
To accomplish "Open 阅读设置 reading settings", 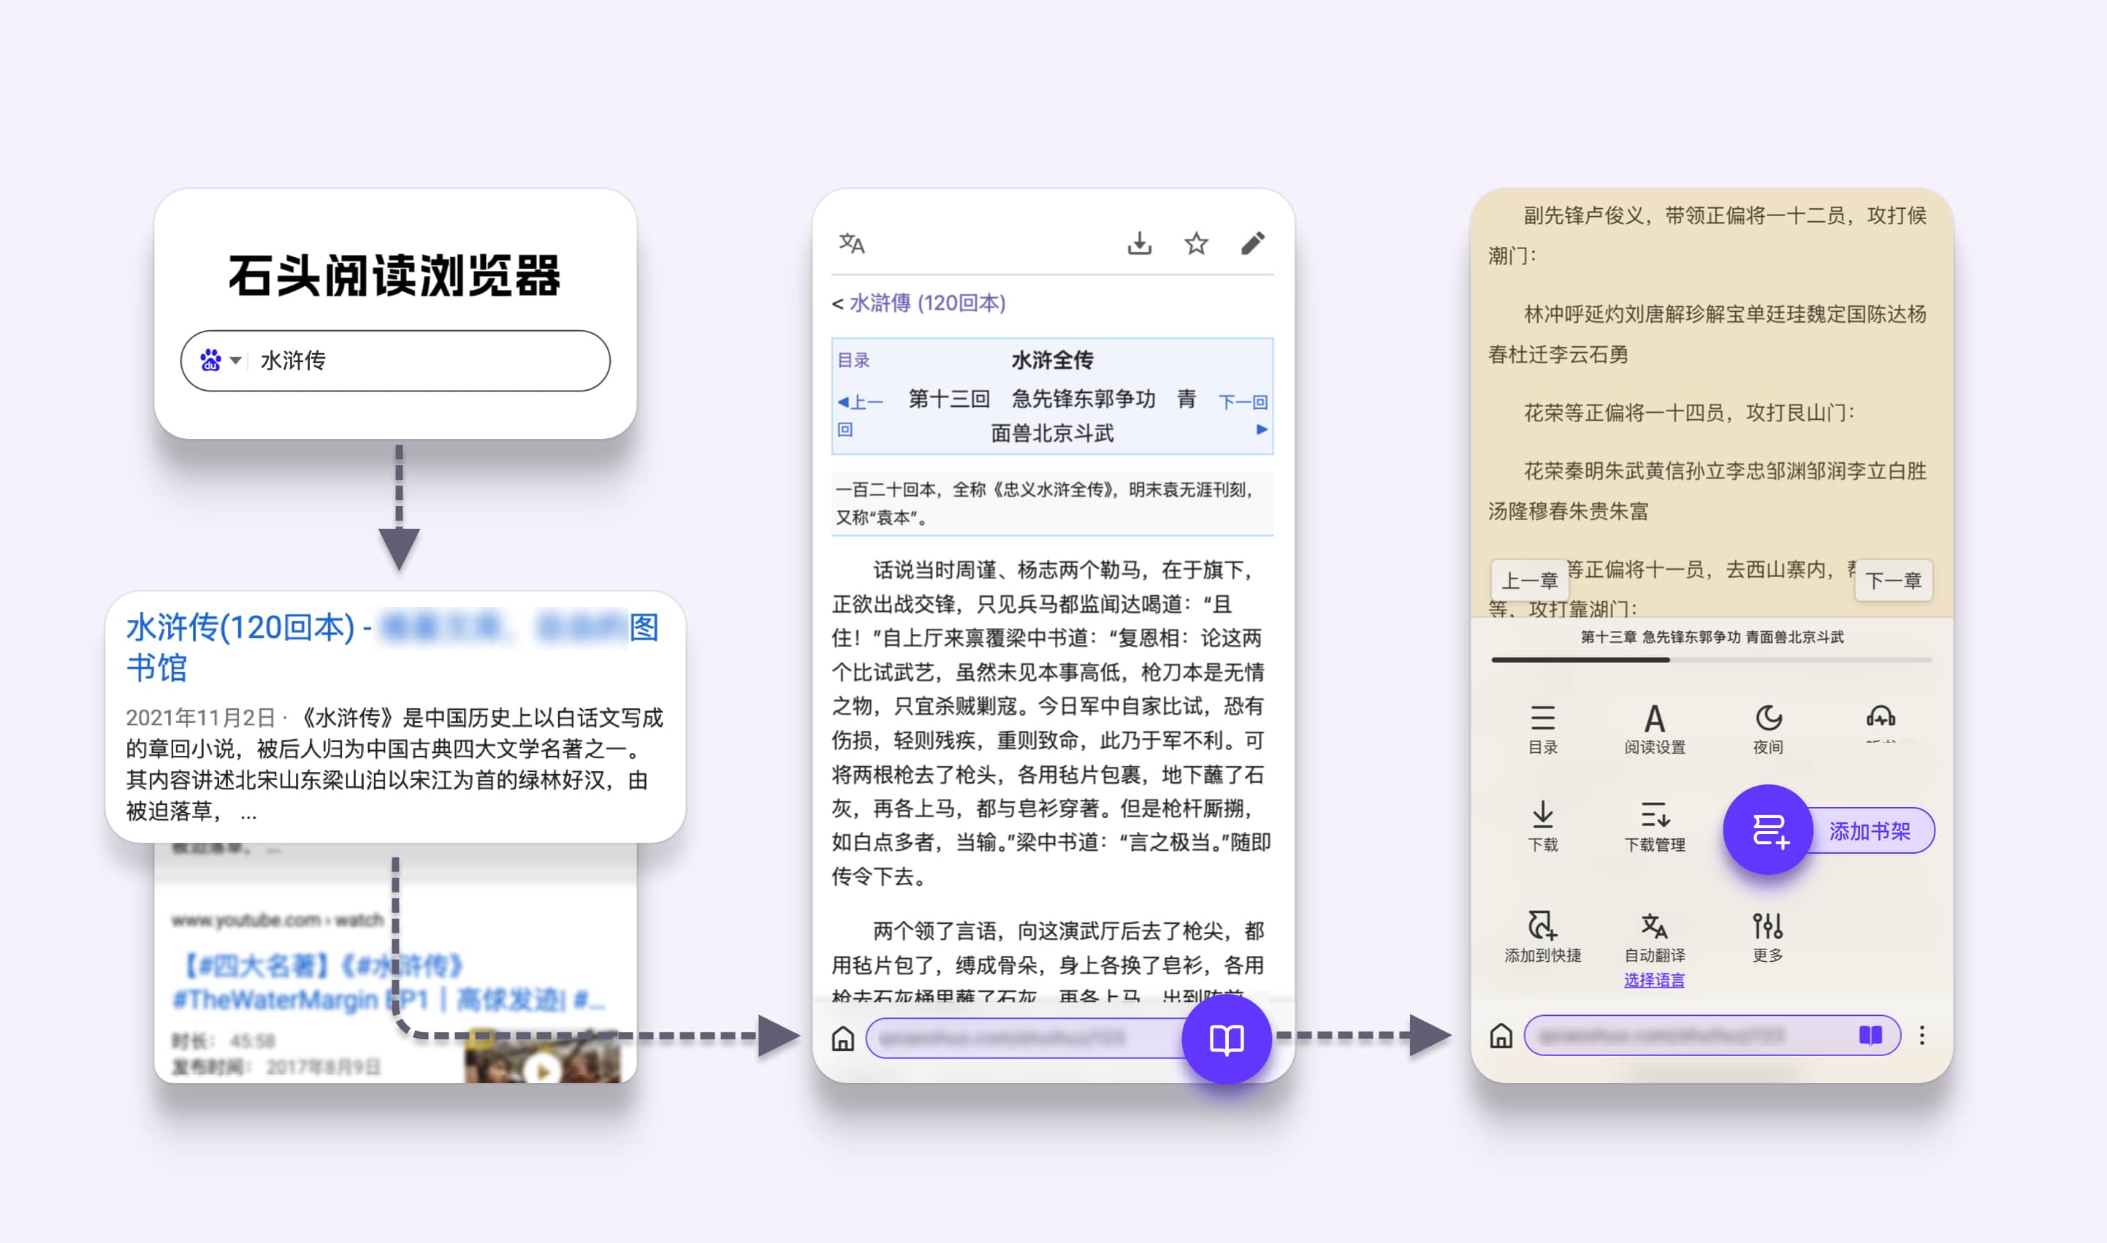I will coord(1654,729).
